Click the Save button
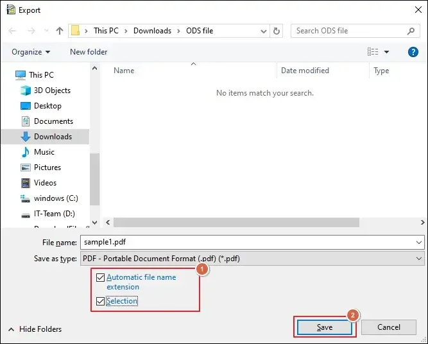Screen dimensions: 428x344 point(325,327)
